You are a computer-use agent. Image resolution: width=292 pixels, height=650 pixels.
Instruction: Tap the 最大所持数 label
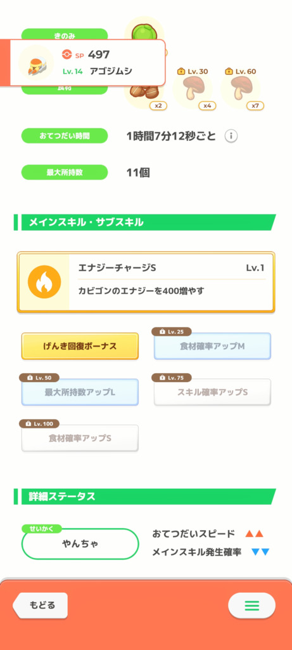coord(65,173)
